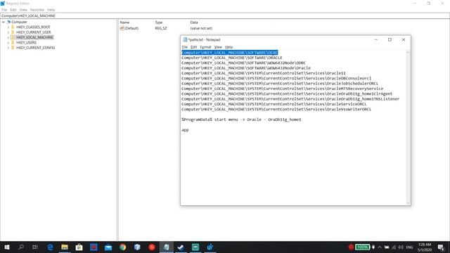Click the green 100% battery indicator
Viewport: 450px width, 253px height.
point(363,247)
